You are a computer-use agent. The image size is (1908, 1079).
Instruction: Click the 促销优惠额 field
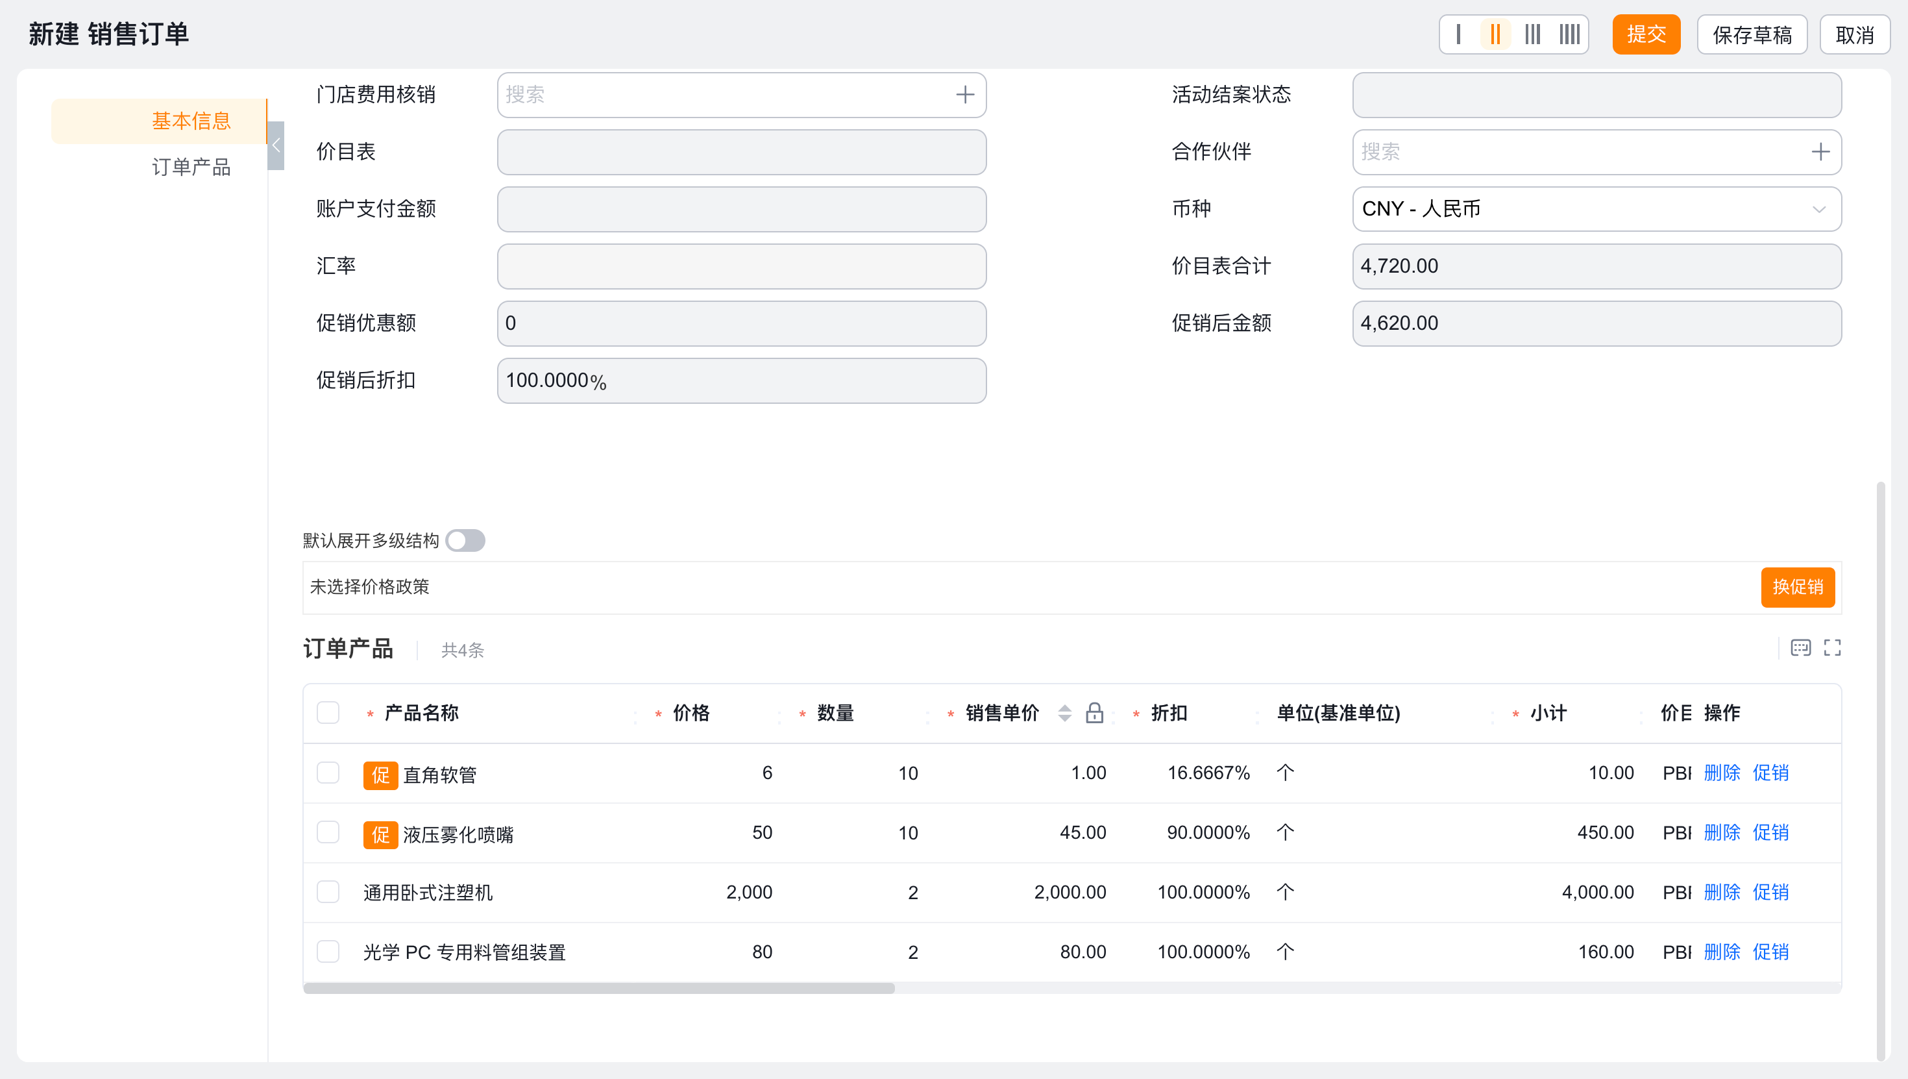pos(741,323)
